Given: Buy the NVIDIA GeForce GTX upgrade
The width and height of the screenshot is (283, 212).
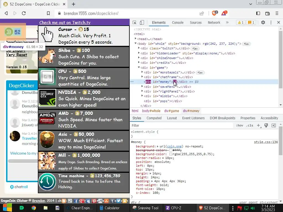Looking at the screenshot, I should pos(84,99).
